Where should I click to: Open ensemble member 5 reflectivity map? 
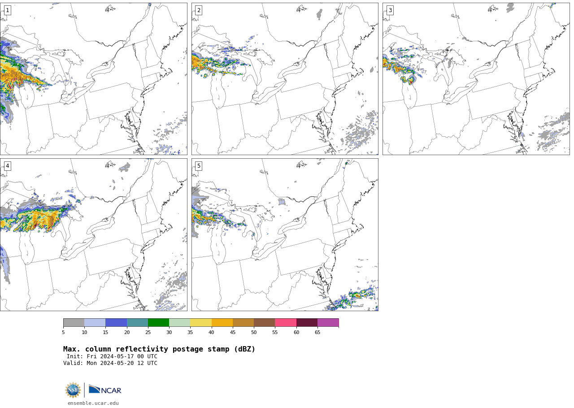[x=285, y=234]
